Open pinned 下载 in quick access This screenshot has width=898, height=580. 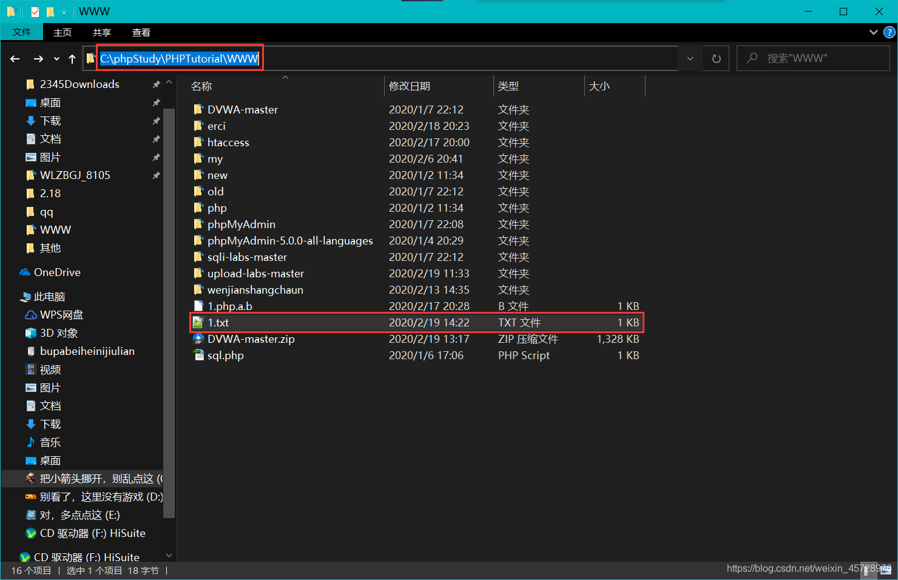pyautogui.click(x=50, y=121)
